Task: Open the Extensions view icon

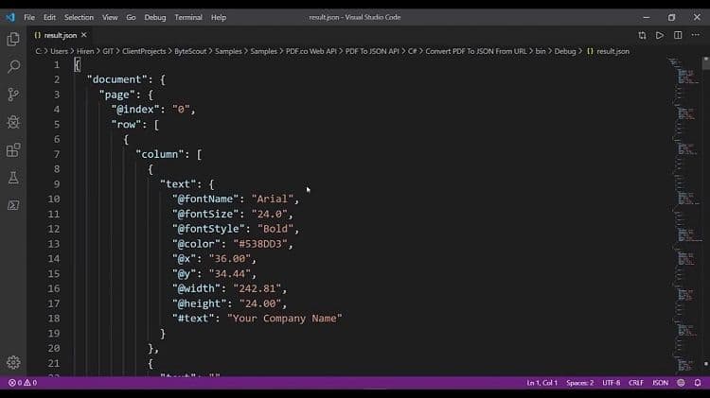Action: point(13,149)
